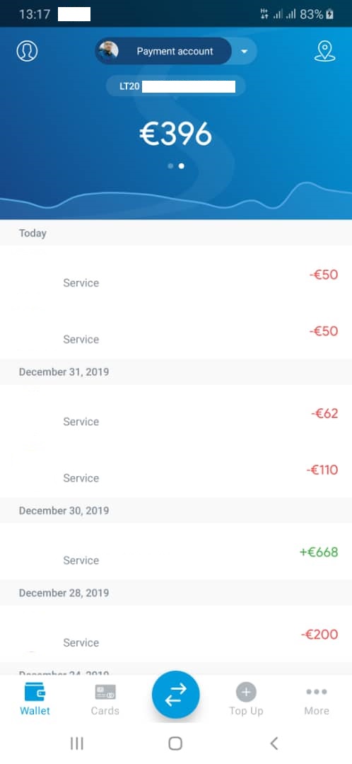Open the user profile icon
Image resolution: width=352 pixels, height=764 pixels.
(x=28, y=51)
